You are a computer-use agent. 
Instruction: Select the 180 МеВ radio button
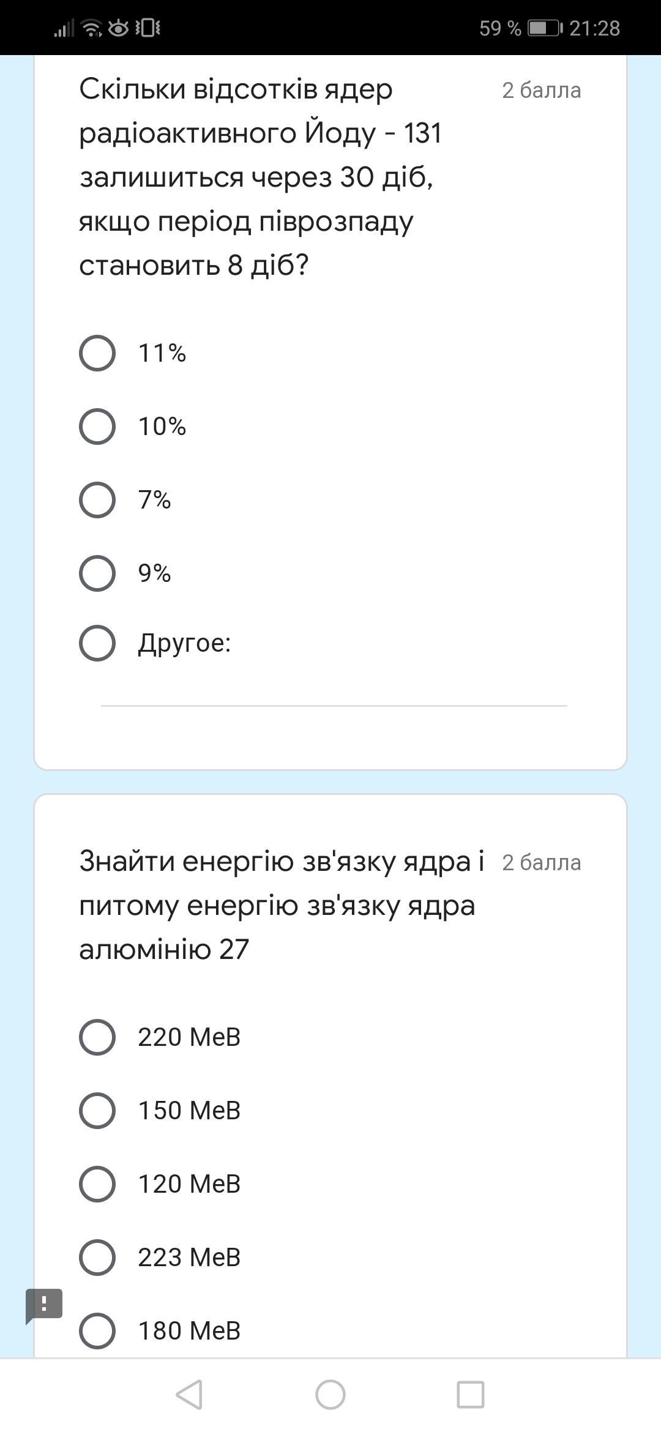pos(97,1331)
